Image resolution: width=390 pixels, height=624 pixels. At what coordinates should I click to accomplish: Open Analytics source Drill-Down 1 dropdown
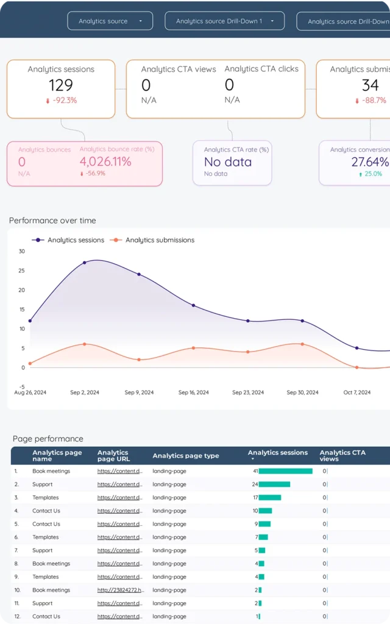click(x=224, y=21)
